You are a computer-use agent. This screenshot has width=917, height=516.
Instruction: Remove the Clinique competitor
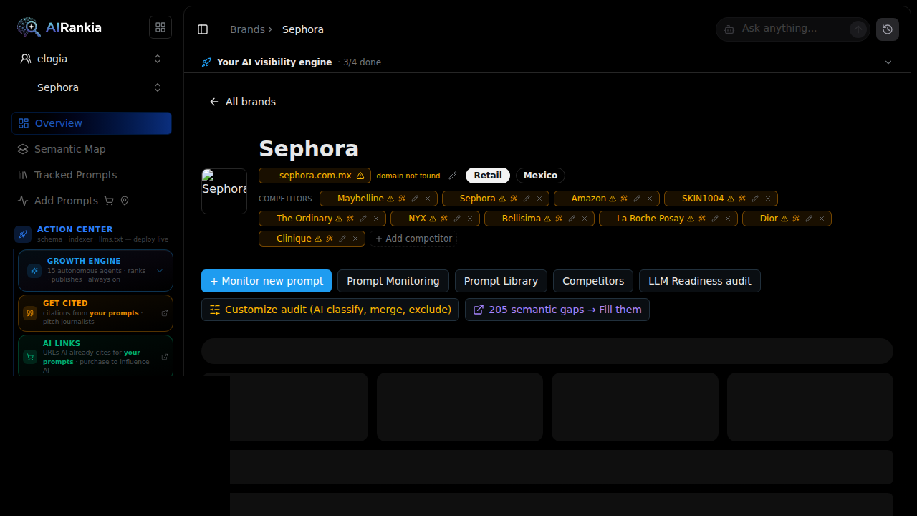[x=355, y=239]
